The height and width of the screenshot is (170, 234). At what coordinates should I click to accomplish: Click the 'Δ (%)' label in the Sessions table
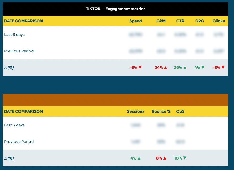9,158
